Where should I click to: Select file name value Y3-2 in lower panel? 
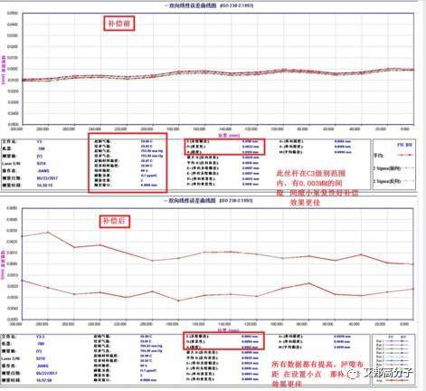click(x=40, y=336)
